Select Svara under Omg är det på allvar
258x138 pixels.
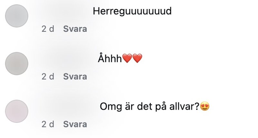pyautogui.click(x=75, y=124)
